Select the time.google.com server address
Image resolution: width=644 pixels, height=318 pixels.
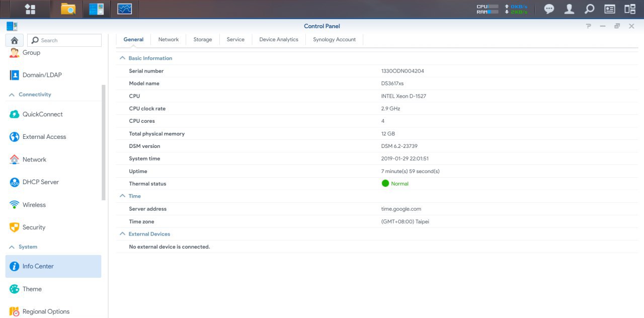pyautogui.click(x=401, y=209)
